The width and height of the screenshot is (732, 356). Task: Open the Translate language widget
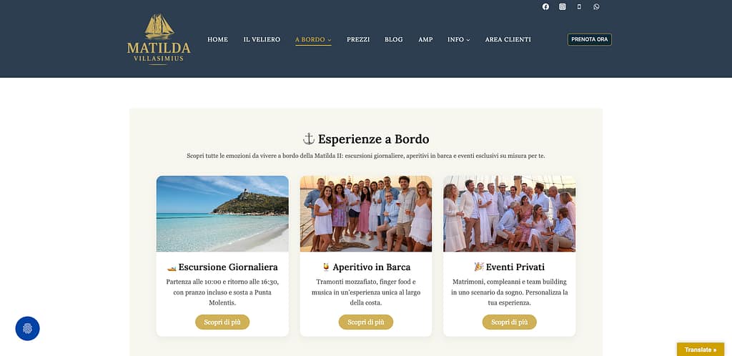(x=701, y=350)
